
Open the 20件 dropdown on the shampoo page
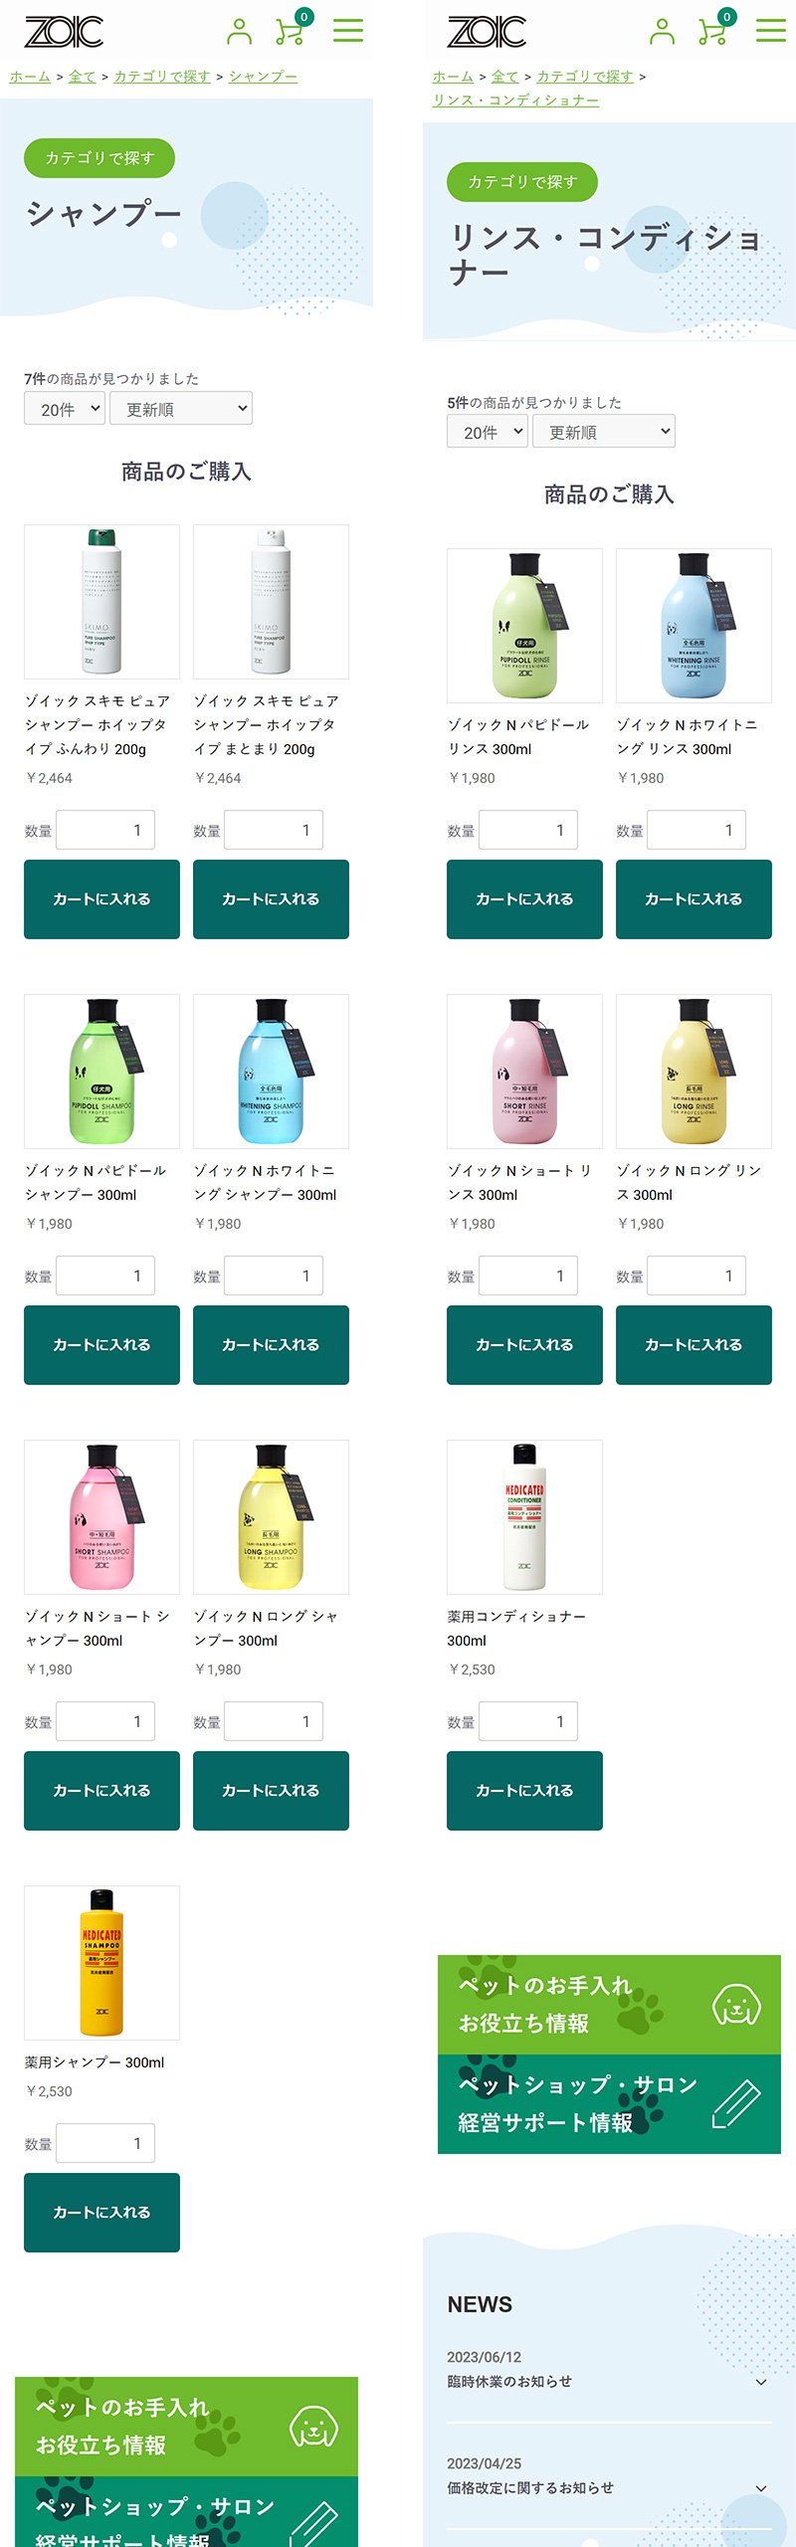(x=65, y=409)
